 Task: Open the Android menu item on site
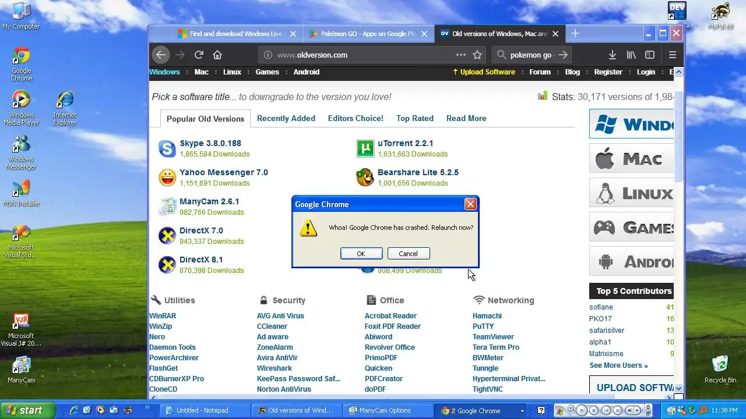click(307, 72)
